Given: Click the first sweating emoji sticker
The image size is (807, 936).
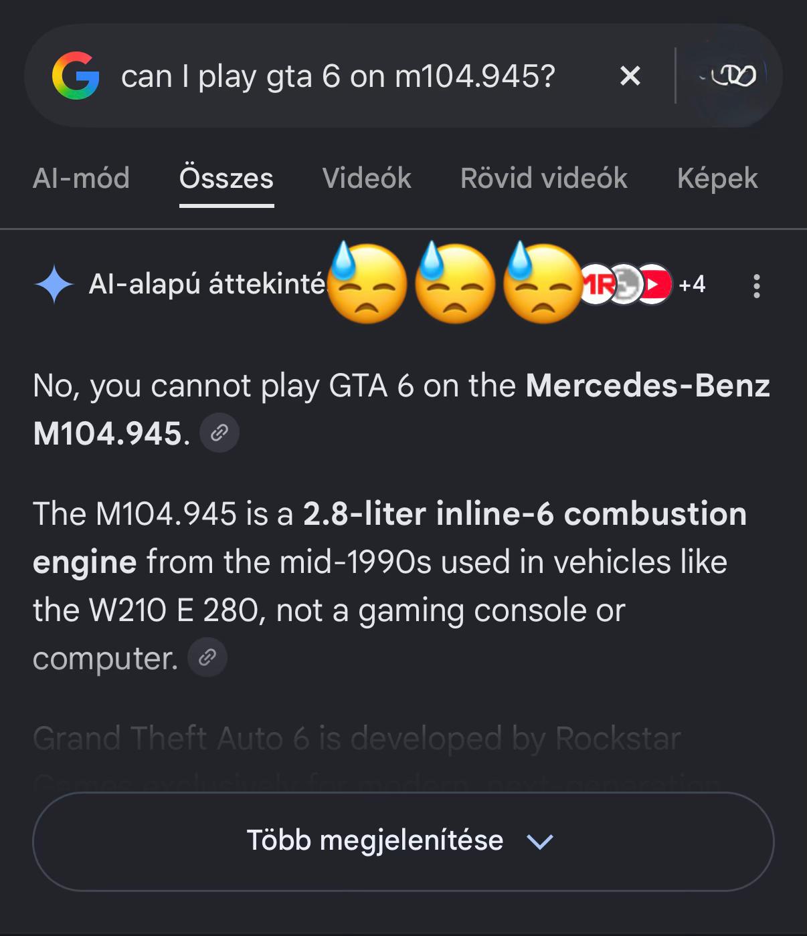Looking at the screenshot, I should 367,283.
